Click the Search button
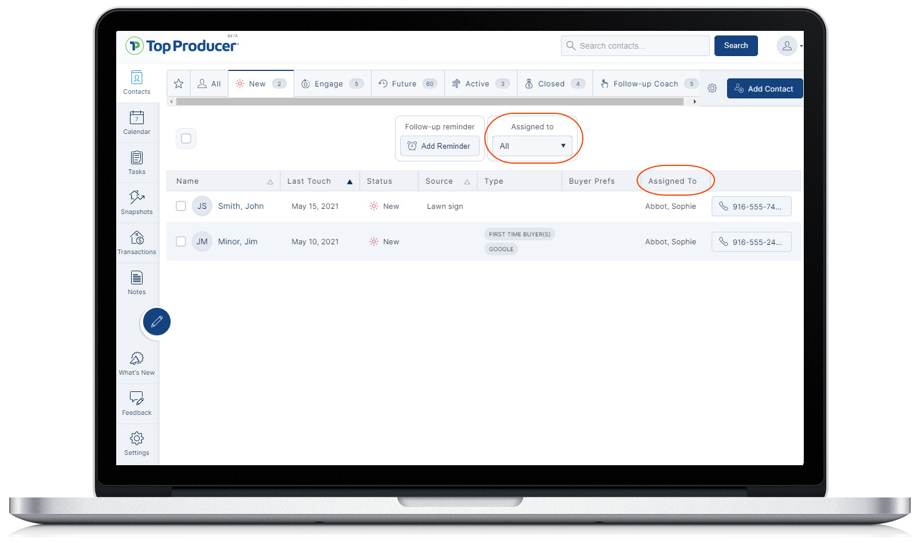Image resolution: width=920 pixels, height=543 pixels. pyautogui.click(x=736, y=46)
